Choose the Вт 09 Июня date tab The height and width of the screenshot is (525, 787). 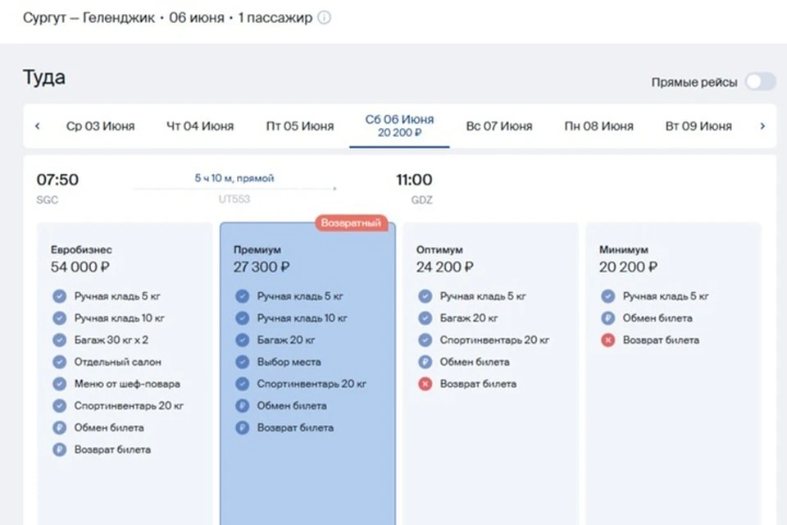click(698, 126)
